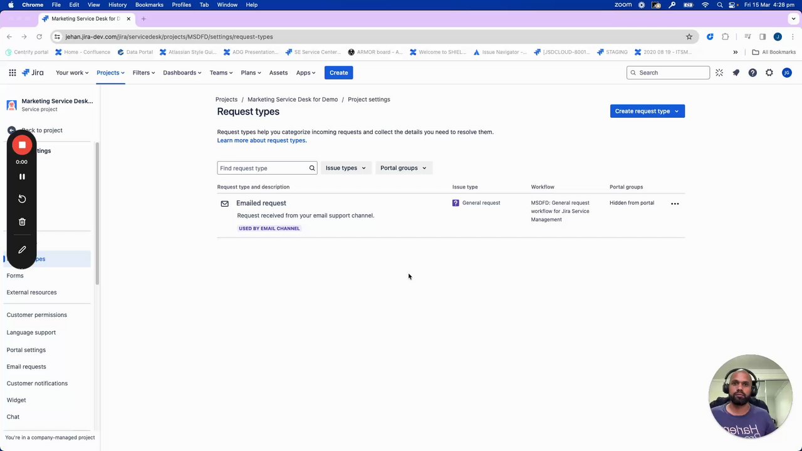
Task: Open the Emailed request request type
Action: 261,203
